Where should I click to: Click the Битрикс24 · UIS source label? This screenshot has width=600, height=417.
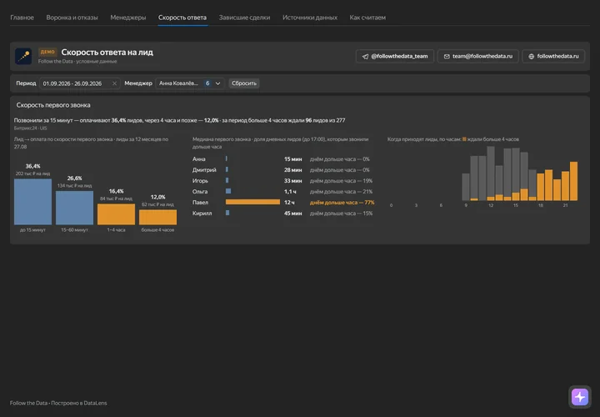tap(30, 128)
